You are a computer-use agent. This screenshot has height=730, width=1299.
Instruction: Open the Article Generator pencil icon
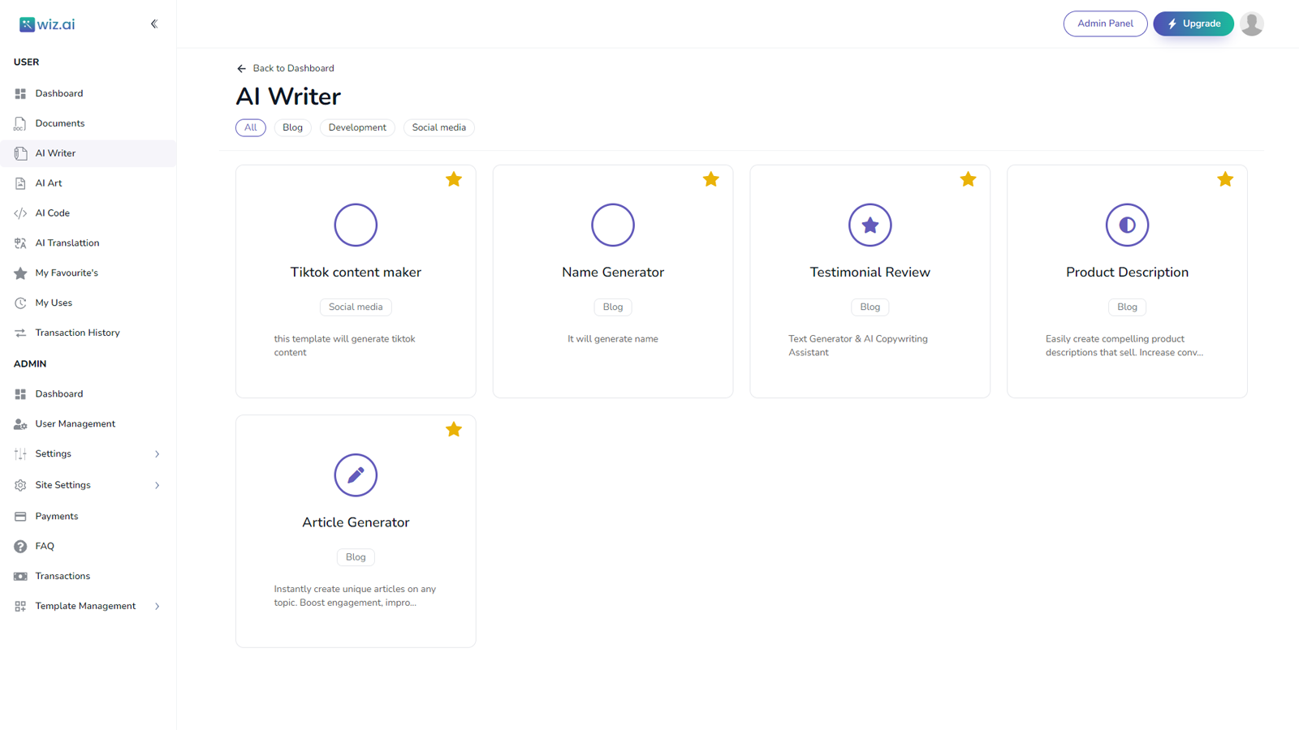click(x=356, y=475)
